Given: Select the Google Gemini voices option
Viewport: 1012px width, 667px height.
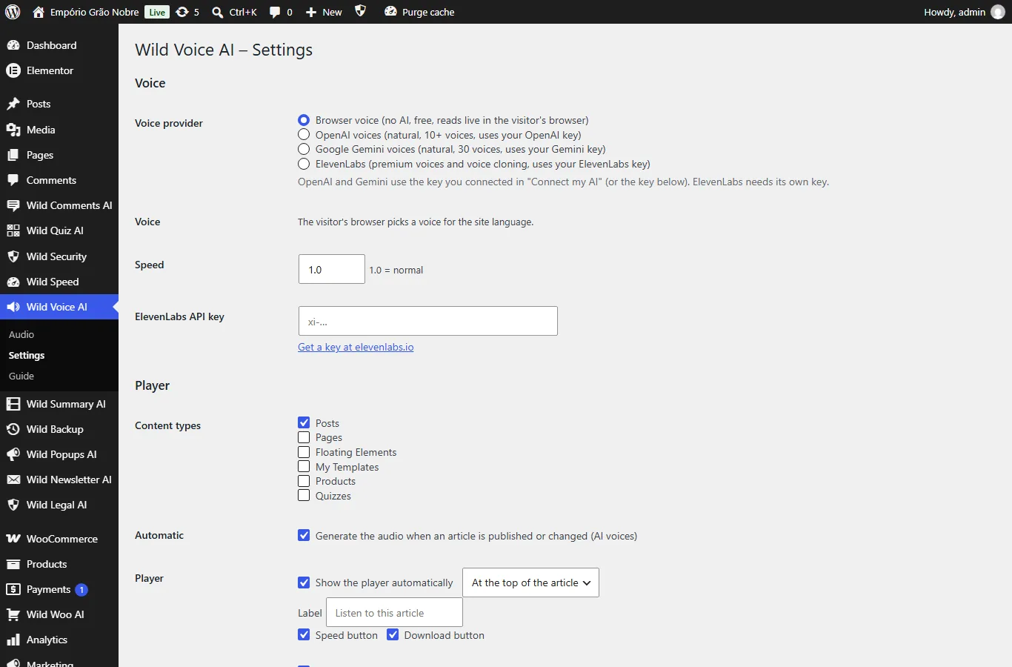Looking at the screenshot, I should (x=304, y=149).
